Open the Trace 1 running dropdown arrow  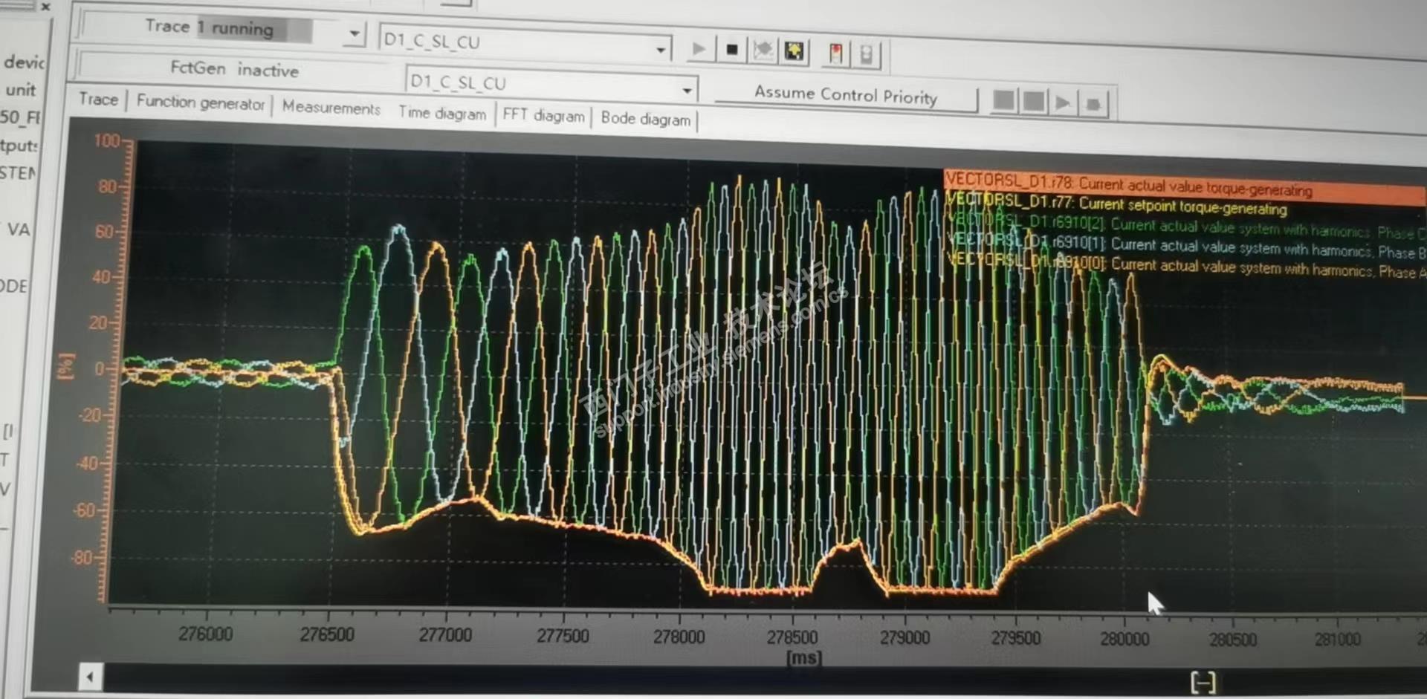355,33
